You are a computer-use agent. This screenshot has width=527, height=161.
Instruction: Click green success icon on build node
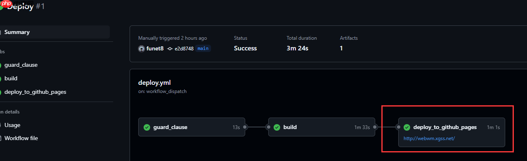[x=277, y=127]
